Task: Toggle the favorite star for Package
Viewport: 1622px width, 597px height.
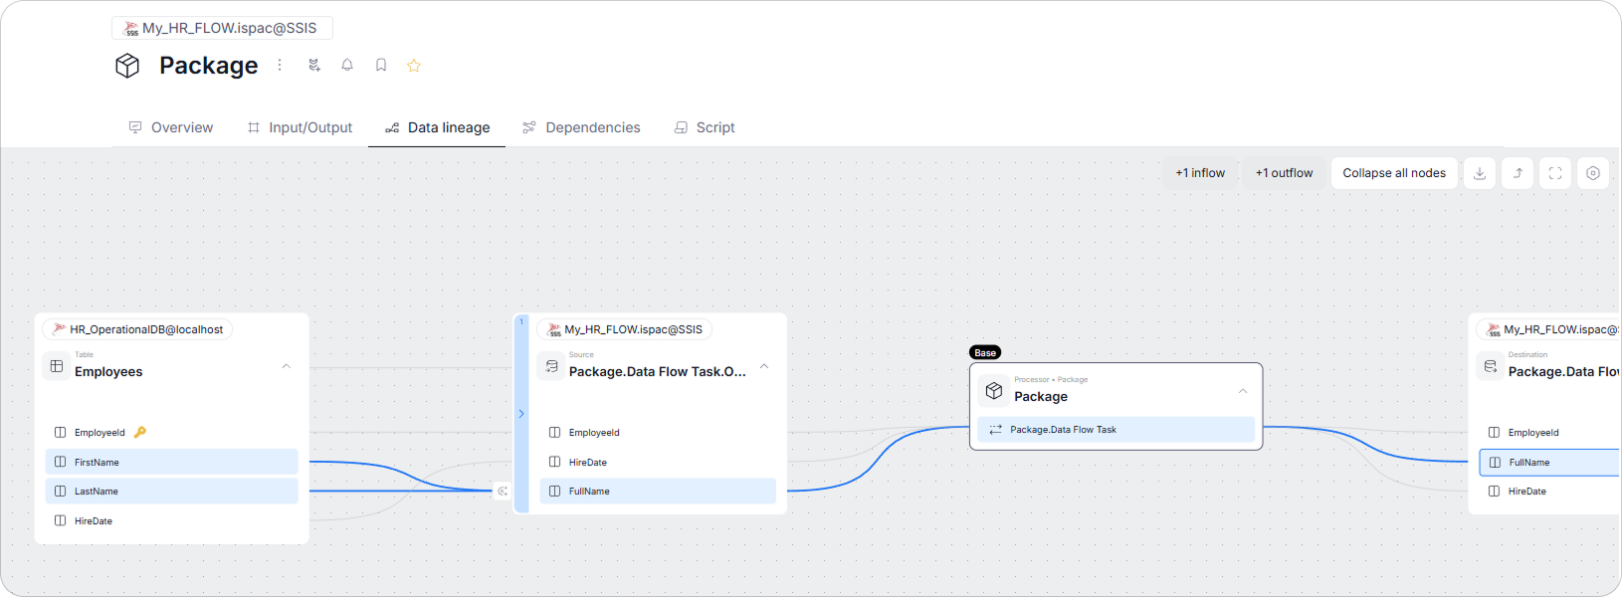Action: pyautogui.click(x=414, y=66)
